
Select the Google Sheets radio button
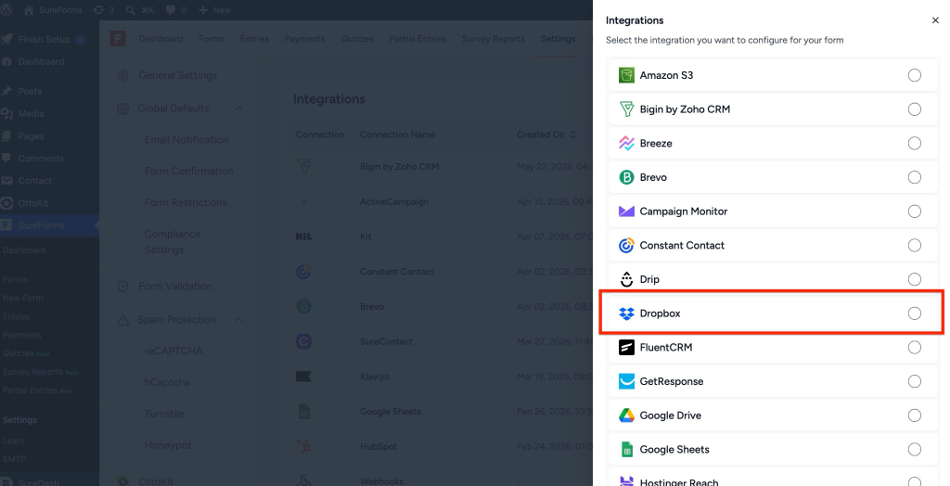(x=914, y=449)
